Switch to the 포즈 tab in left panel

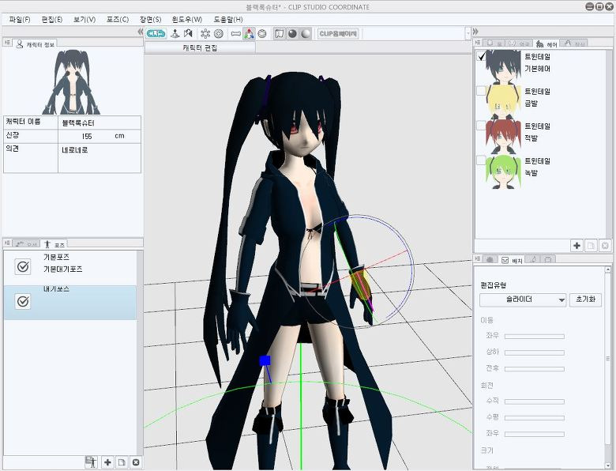54,244
